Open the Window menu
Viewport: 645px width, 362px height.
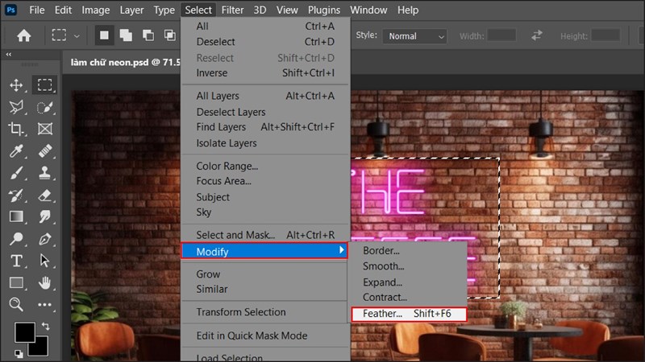coord(368,10)
